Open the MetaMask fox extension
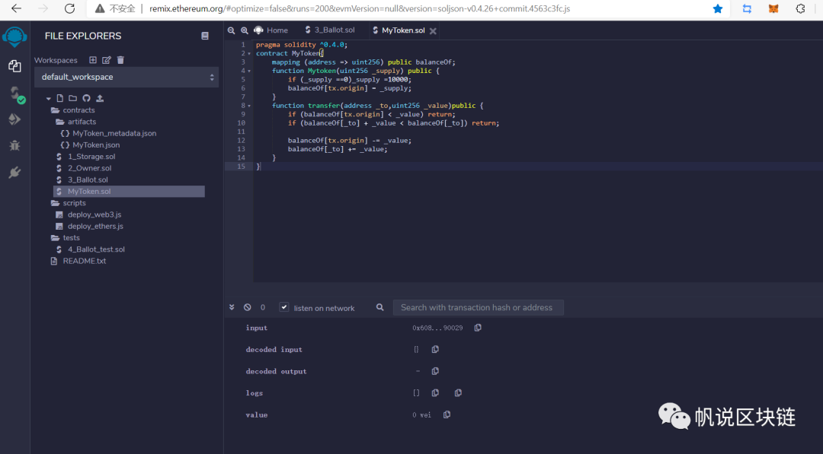823x454 pixels. 773,8
